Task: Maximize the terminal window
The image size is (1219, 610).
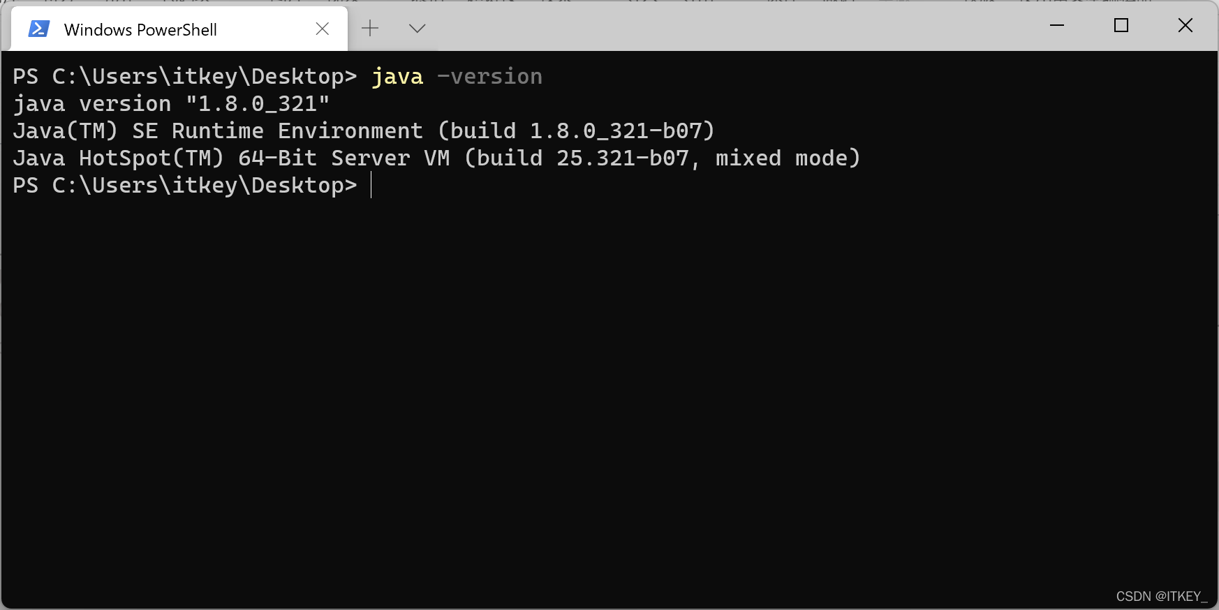Action: [x=1121, y=26]
